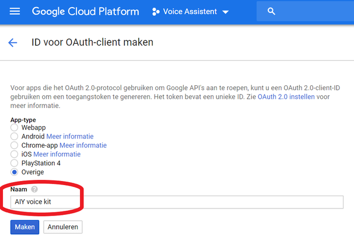
Task: Select the PlayStation 4 option
Action: pos(15,163)
